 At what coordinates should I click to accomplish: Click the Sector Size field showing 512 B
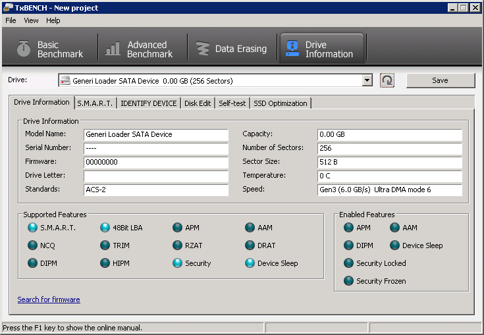pyautogui.click(x=390, y=163)
